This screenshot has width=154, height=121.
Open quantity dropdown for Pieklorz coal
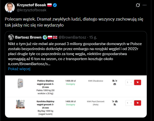129,82
